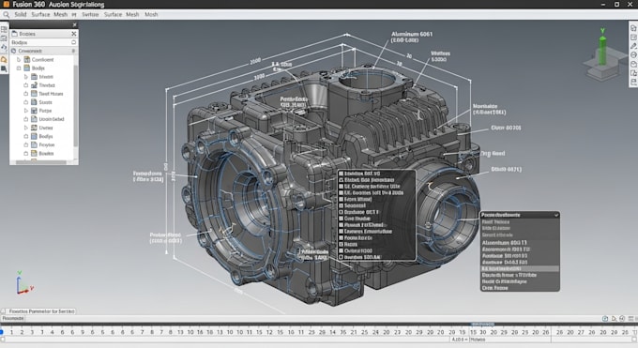Click the browser panel's vertical scrollbar
The width and height of the screenshot is (638, 348).
tap(76, 106)
